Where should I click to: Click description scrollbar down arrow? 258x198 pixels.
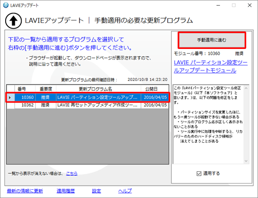tap(246, 161)
